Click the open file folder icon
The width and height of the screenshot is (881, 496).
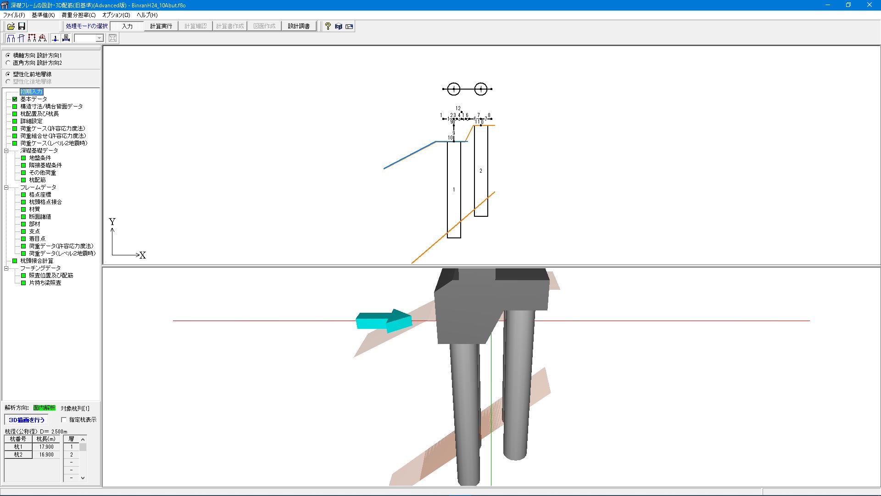11,26
